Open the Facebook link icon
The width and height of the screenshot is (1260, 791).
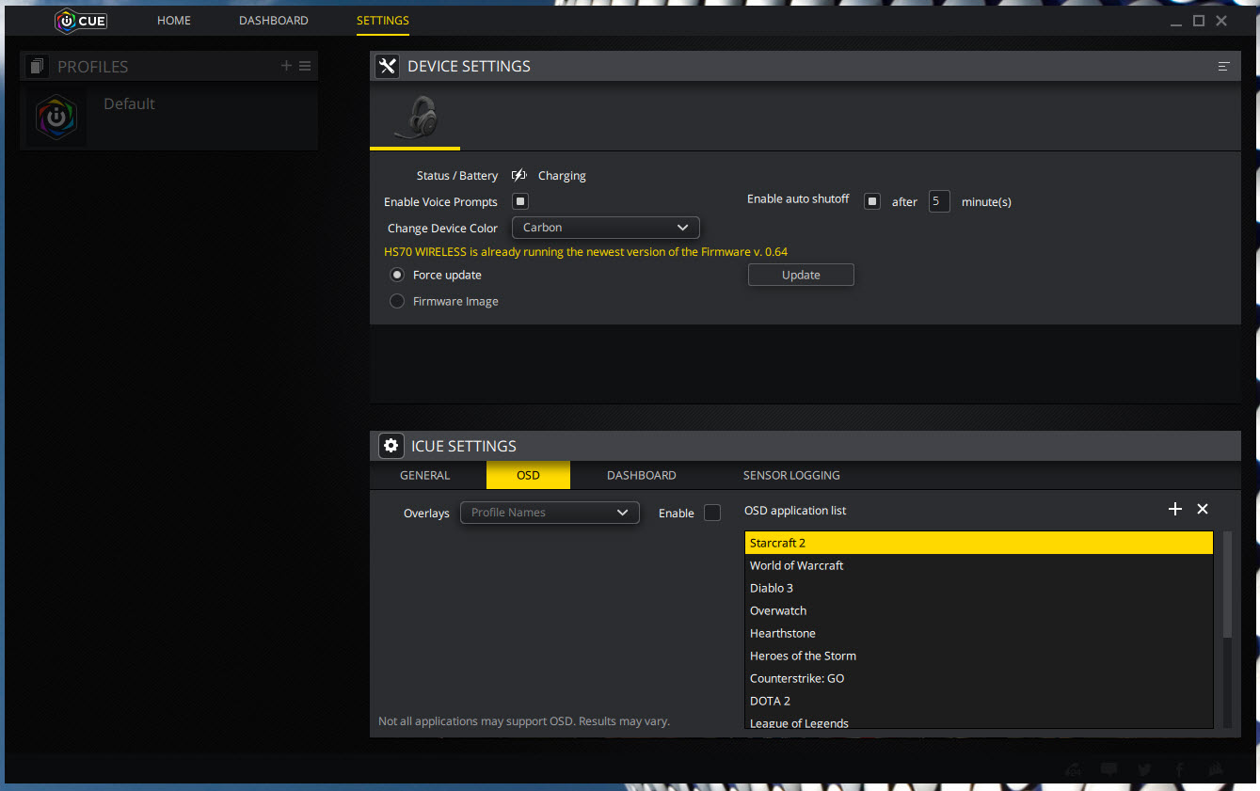click(1180, 769)
